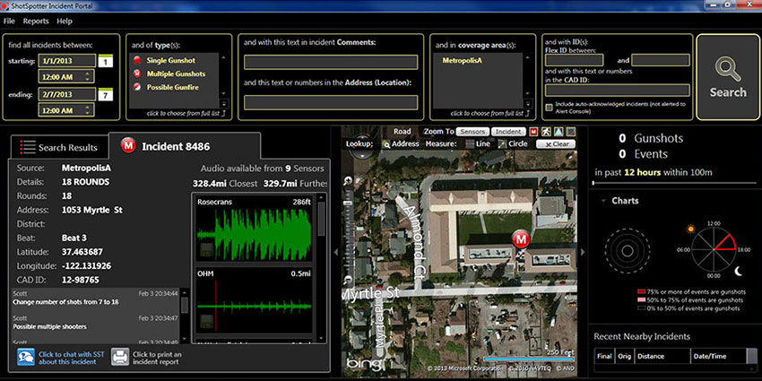The height and width of the screenshot is (381, 762).
Task: Click the red M incident marker on map
Action: (x=521, y=239)
